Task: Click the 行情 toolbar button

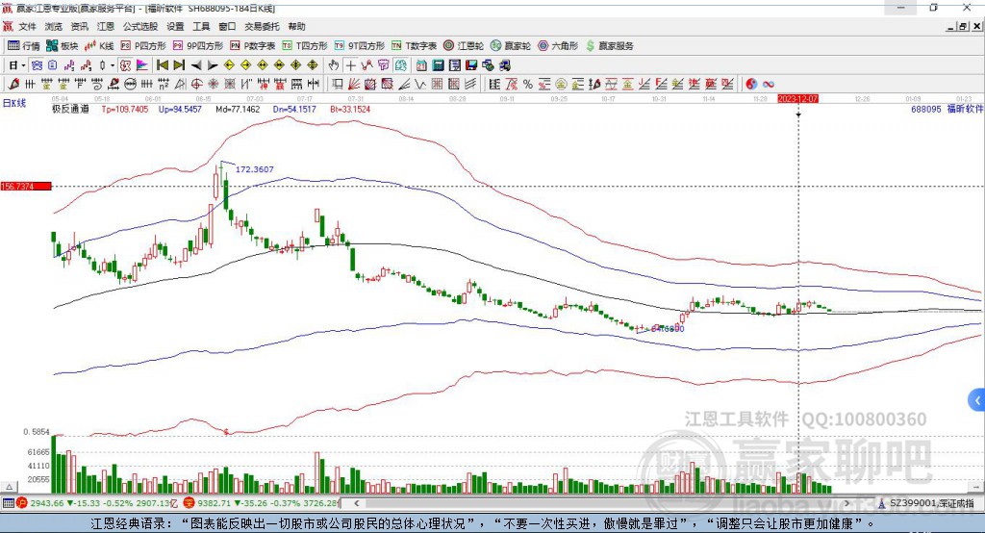Action: (x=24, y=46)
